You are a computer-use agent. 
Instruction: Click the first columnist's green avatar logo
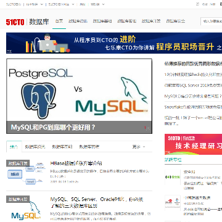pos(173,177)
